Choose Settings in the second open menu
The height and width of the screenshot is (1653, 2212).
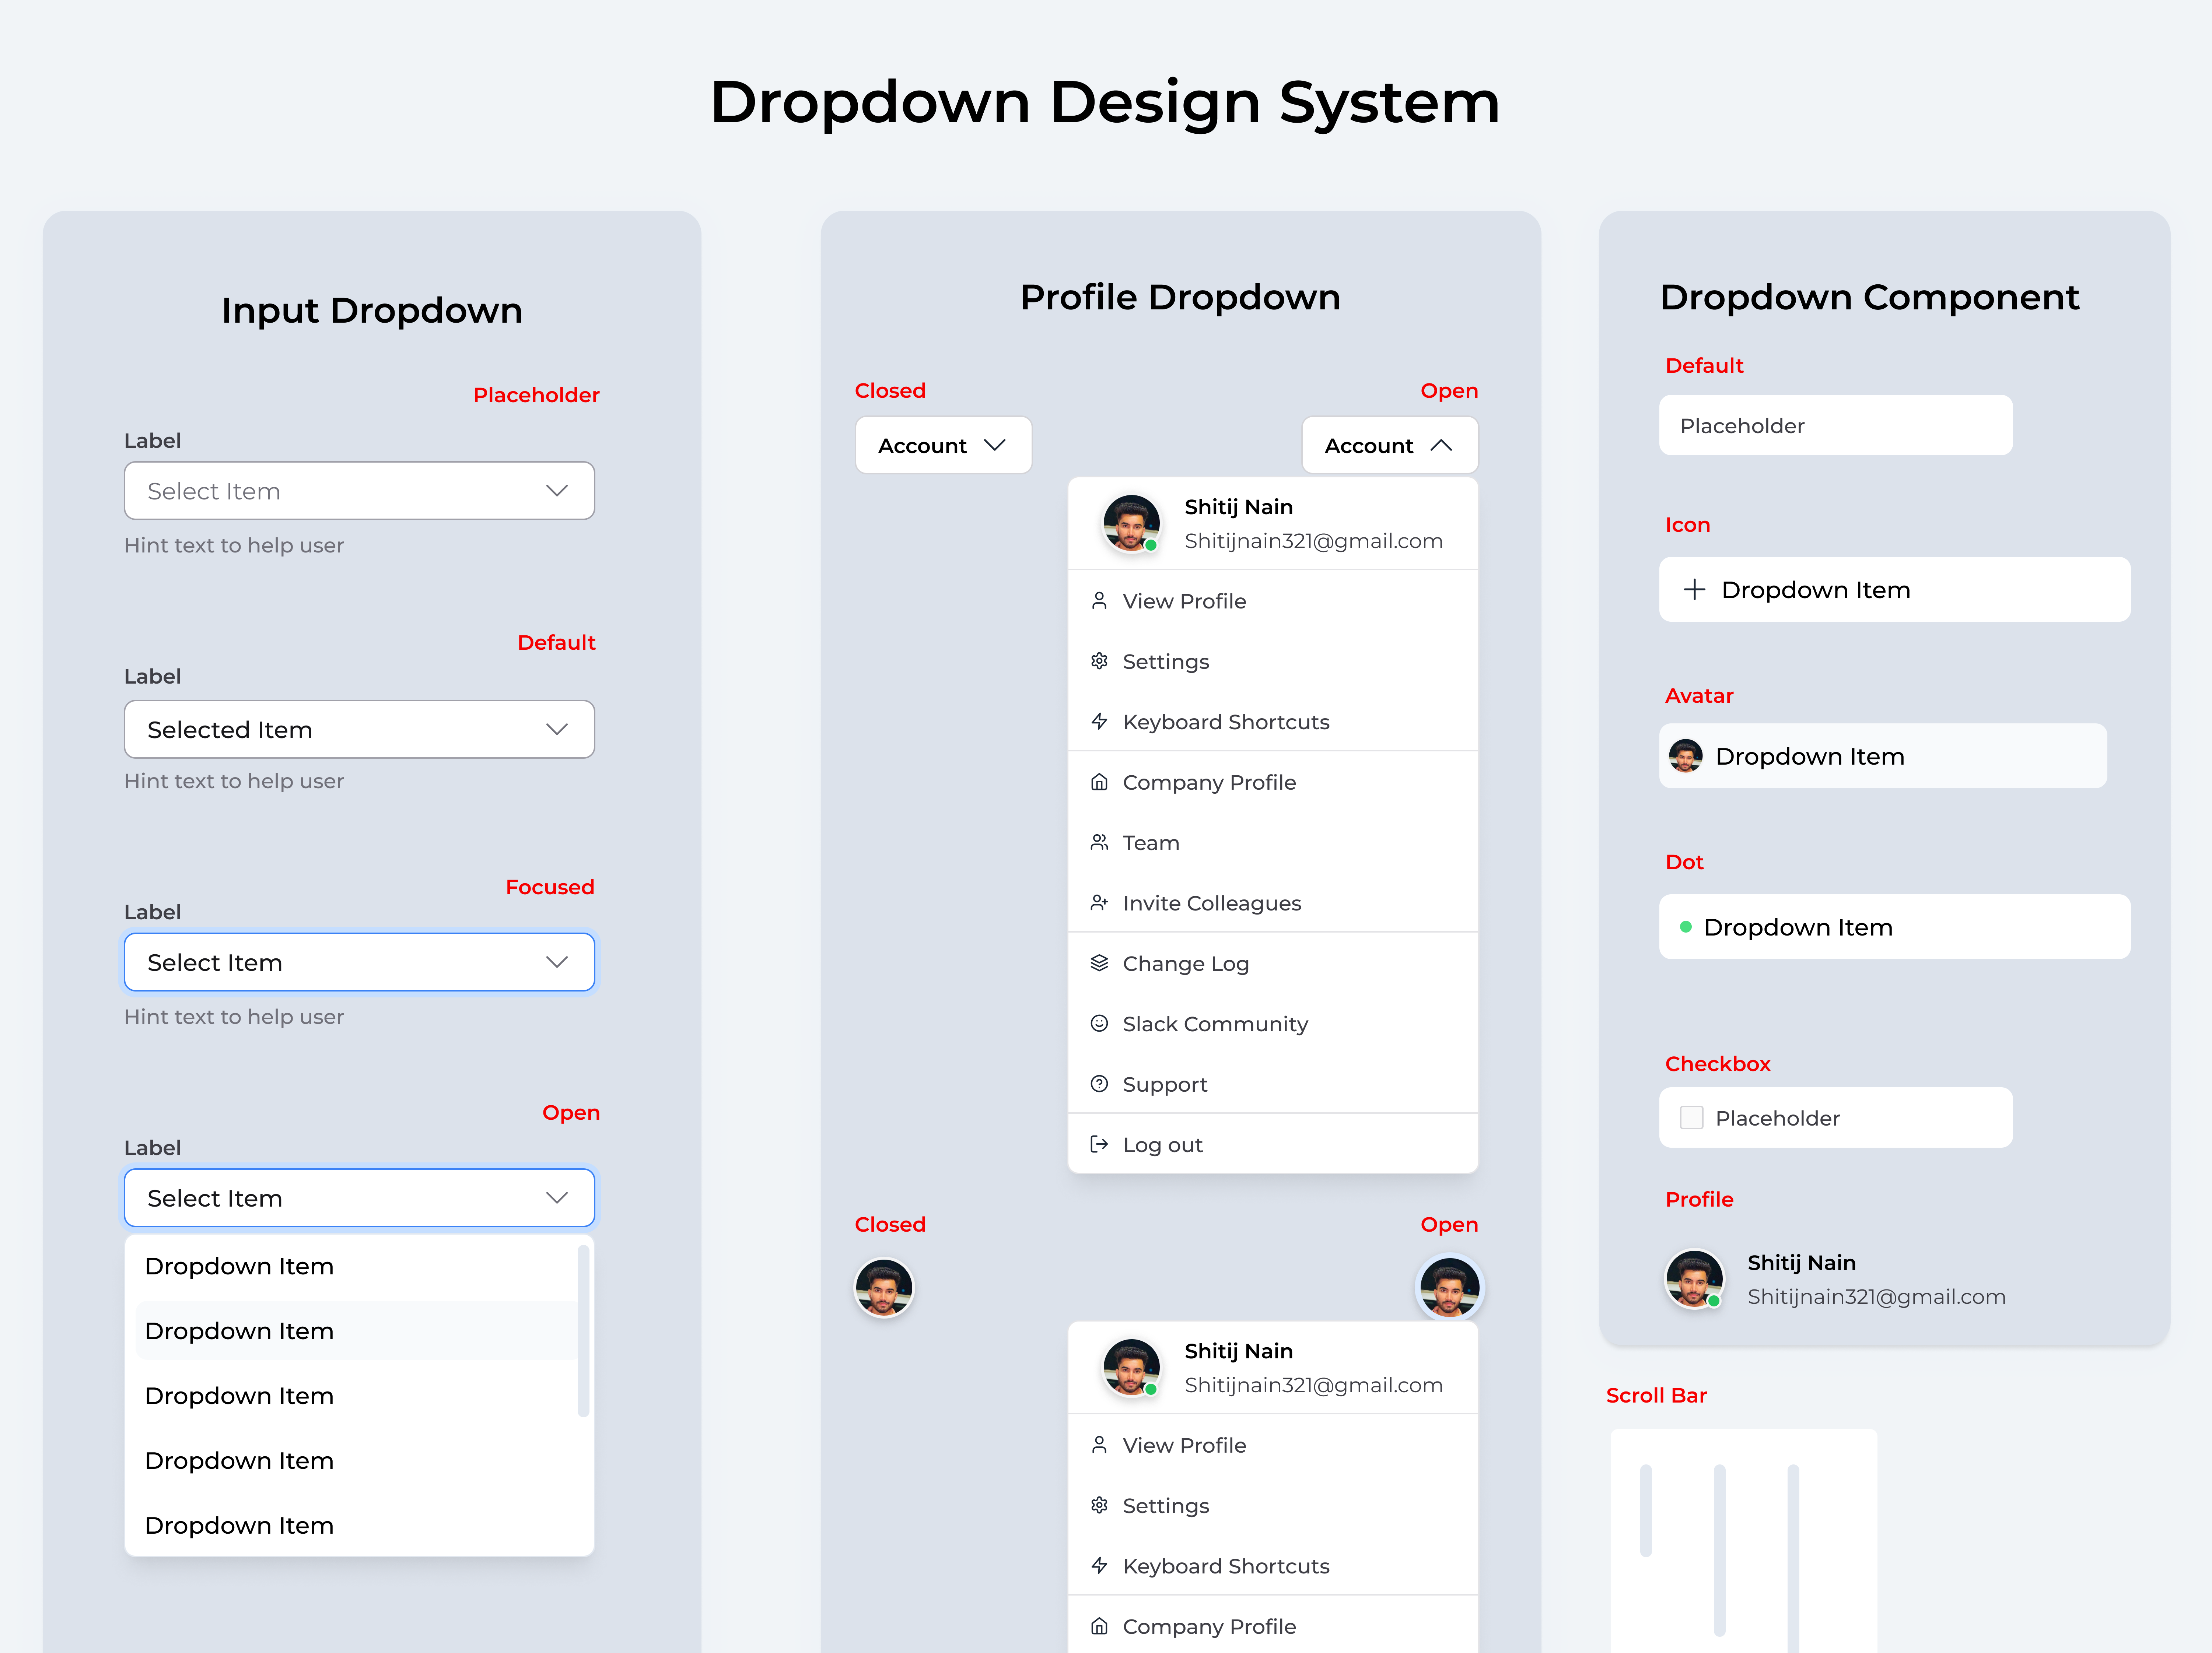(x=1273, y=1505)
